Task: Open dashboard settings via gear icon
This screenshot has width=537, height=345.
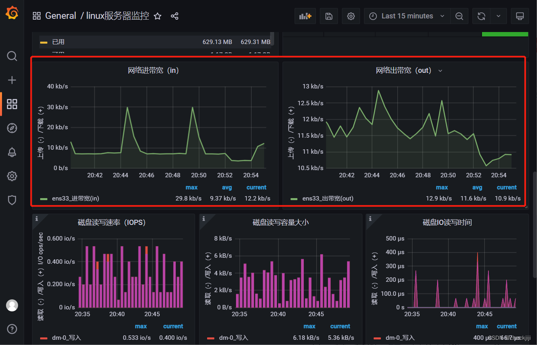Action: pos(351,16)
